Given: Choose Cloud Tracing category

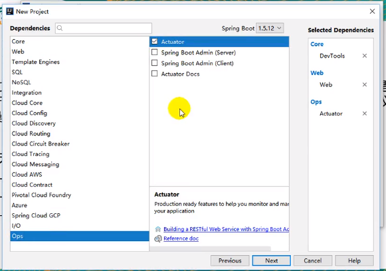Looking at the screenshot, I should point(80,154).
